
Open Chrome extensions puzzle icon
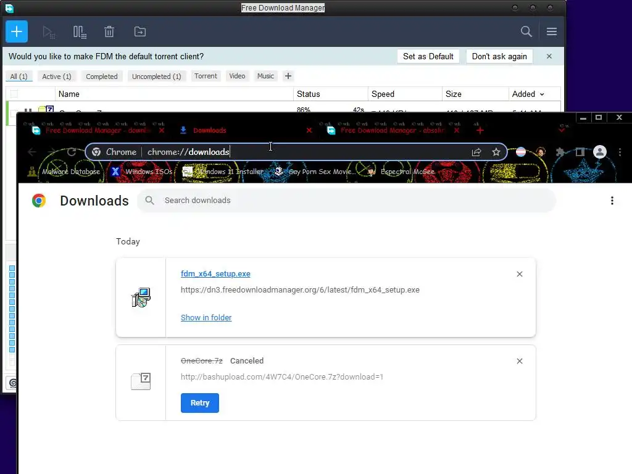[x=560, y=152]
